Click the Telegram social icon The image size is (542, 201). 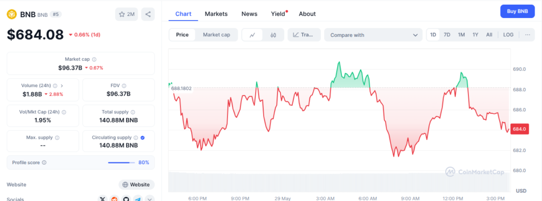[138, 199]
